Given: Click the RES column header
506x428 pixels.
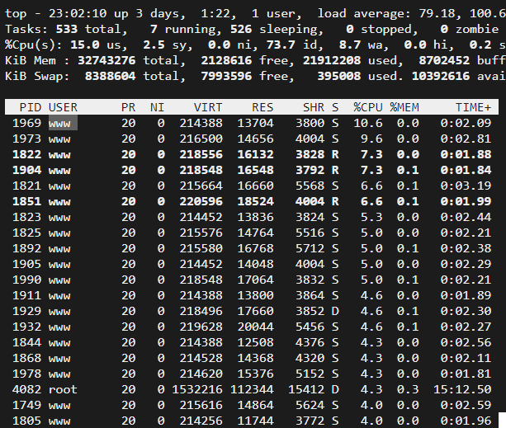Looking at the screenshot, I should click(262, 107).
